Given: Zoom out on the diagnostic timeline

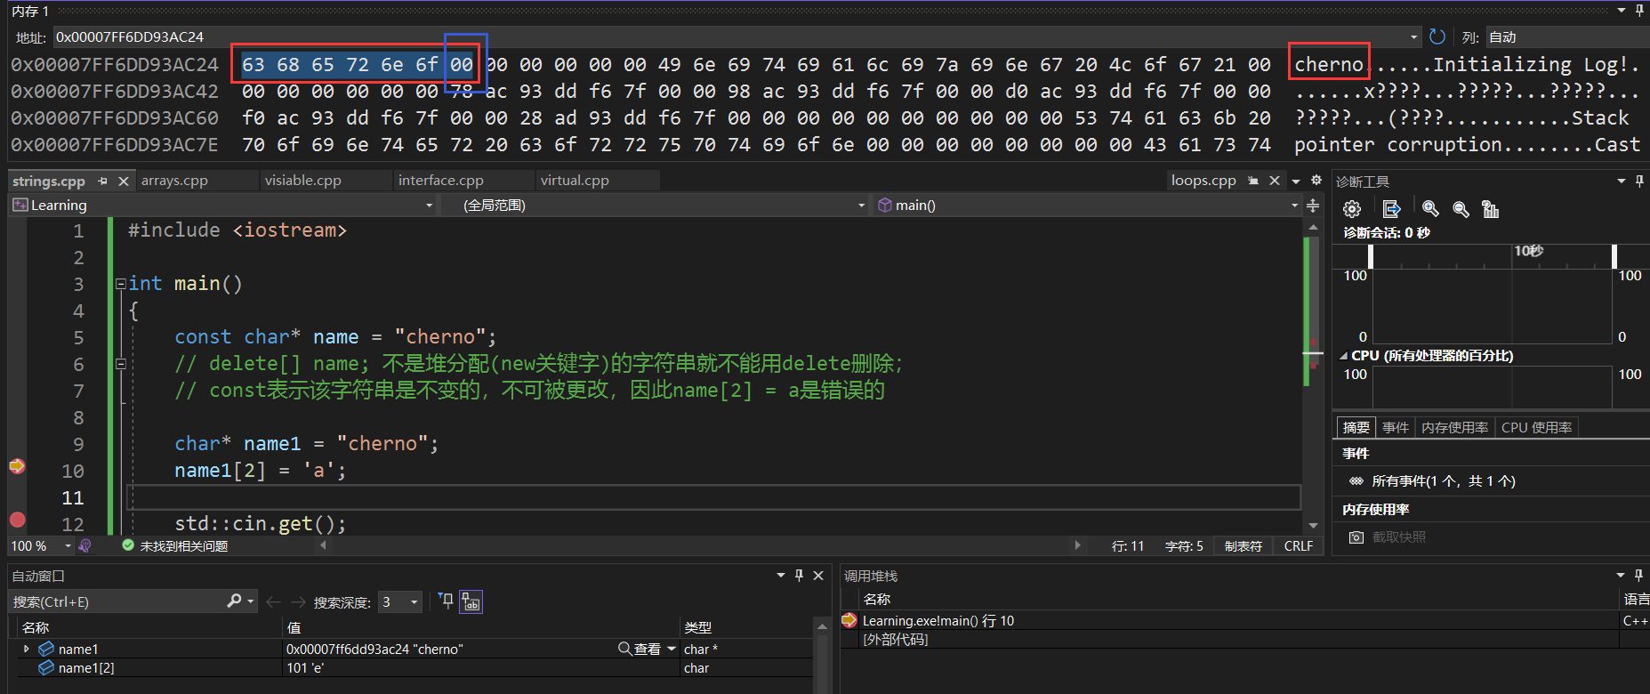Looking at the screenshot, I should pos(1461,209).
